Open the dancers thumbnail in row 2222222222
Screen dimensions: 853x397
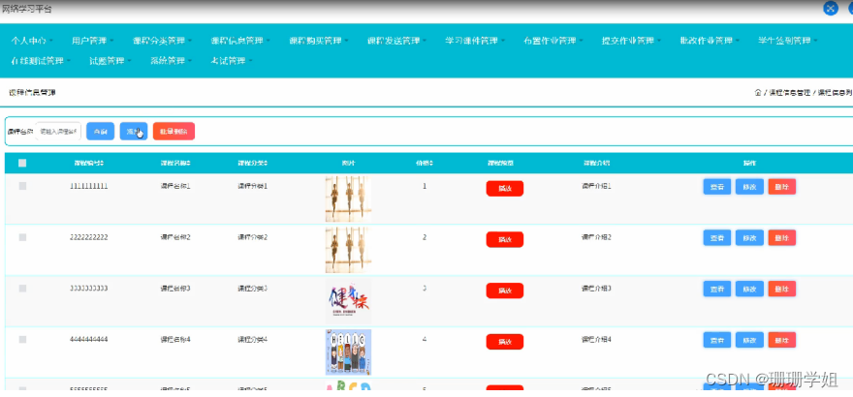pos(348,249)
